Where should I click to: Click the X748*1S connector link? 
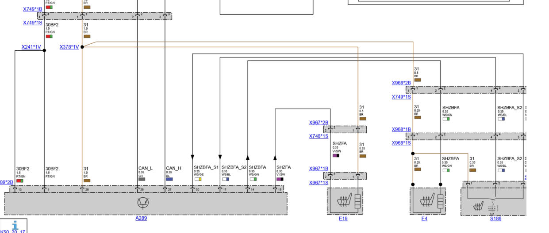319,136
